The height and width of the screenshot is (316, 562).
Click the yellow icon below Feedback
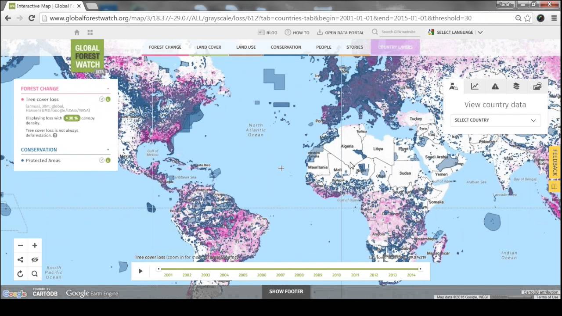(x=555, y=187)
